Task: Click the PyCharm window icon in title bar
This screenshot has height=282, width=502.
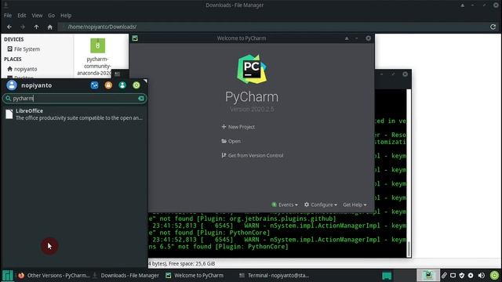Action: [135, 38]
